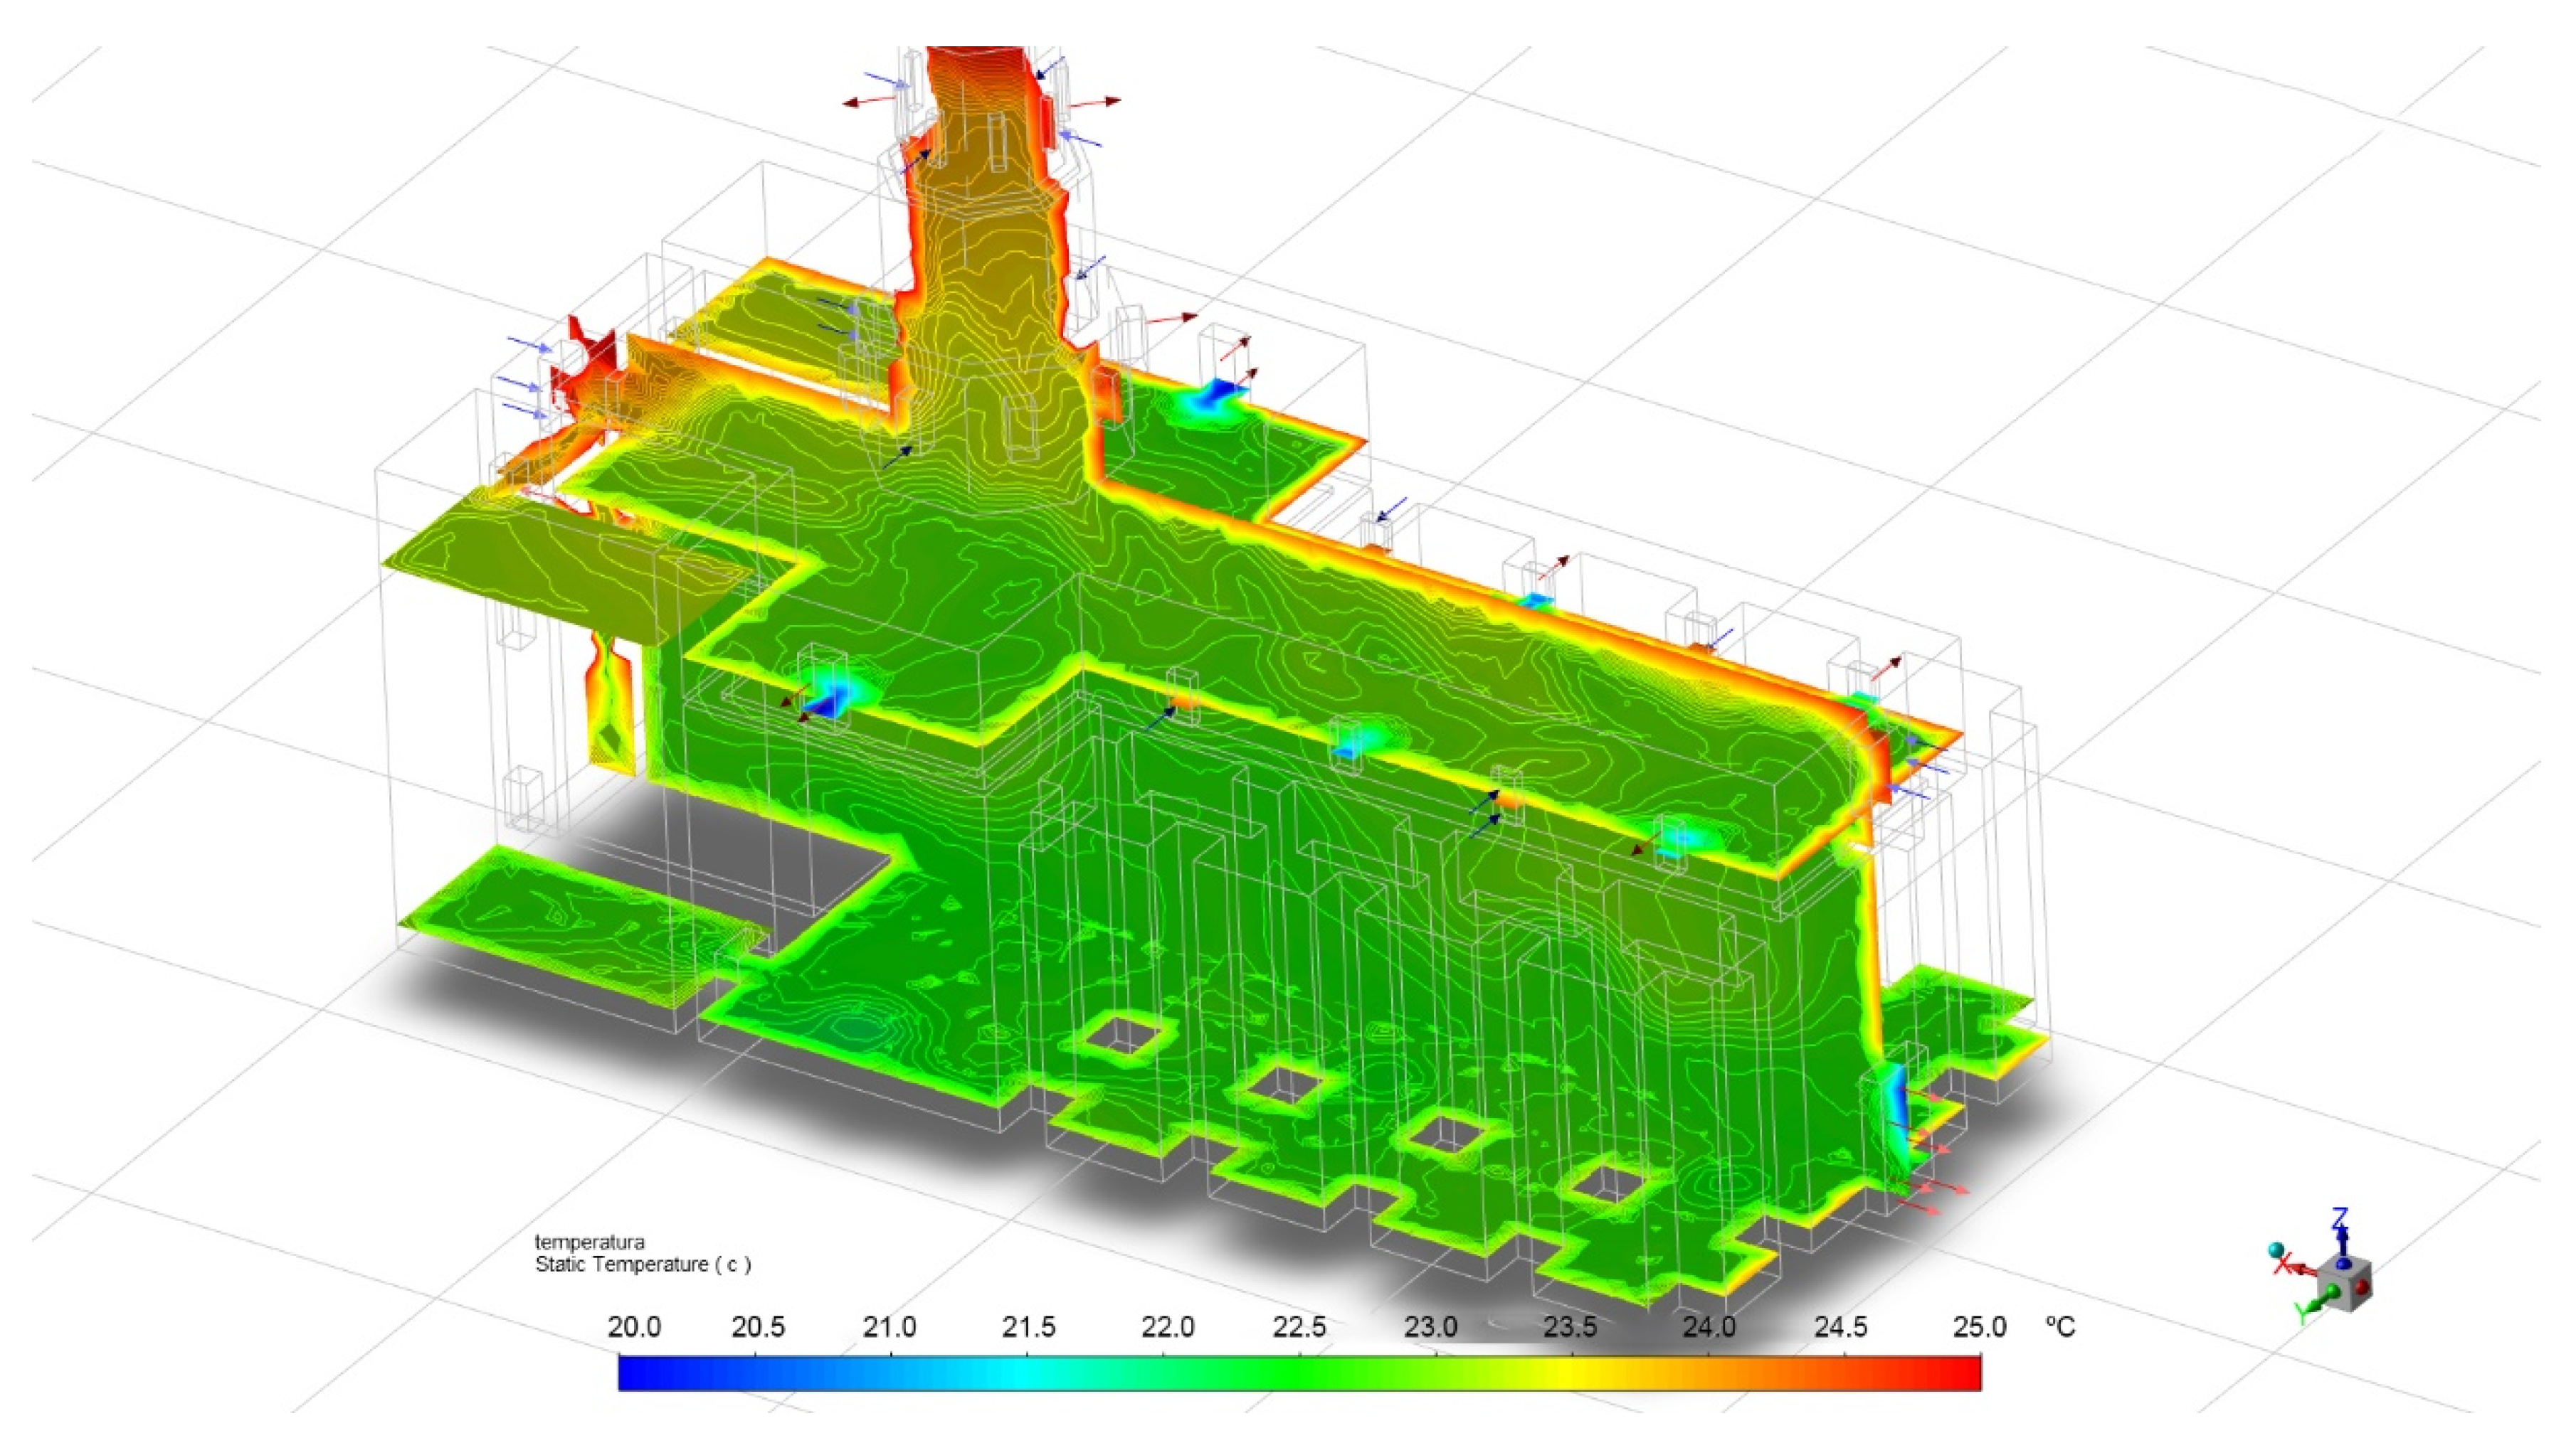This screenshot has width=2576, height=1443.
Task: Click the 24.0 tick label on legend
Action: click(x=1709, y=1327)
